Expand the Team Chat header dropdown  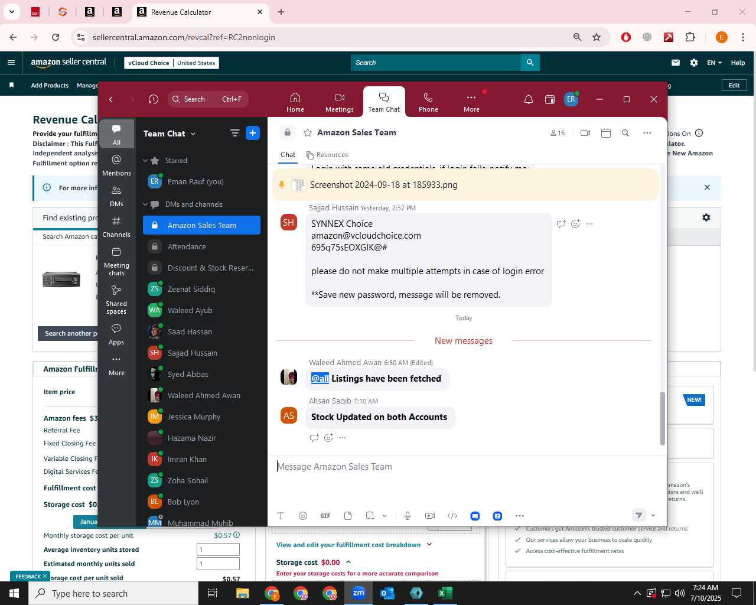pos(193,134)
